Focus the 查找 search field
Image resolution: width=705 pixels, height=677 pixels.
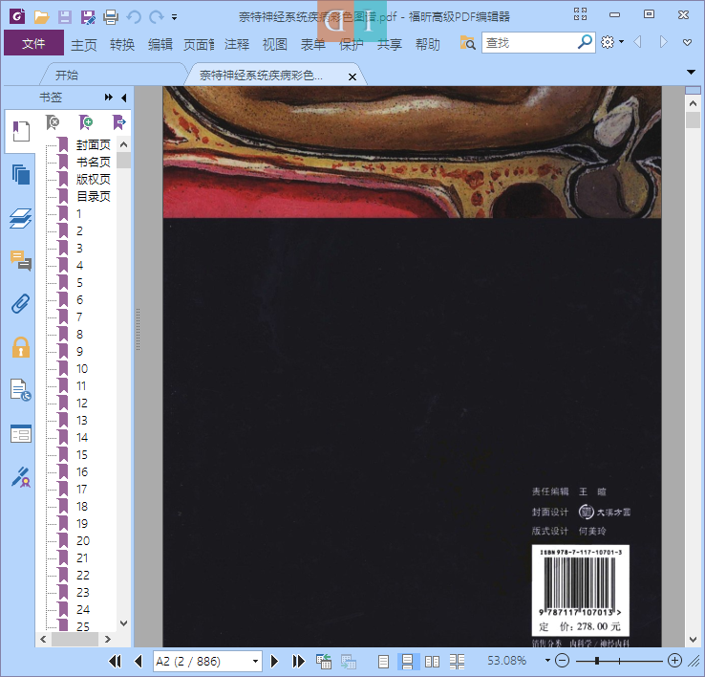point(530,43)
